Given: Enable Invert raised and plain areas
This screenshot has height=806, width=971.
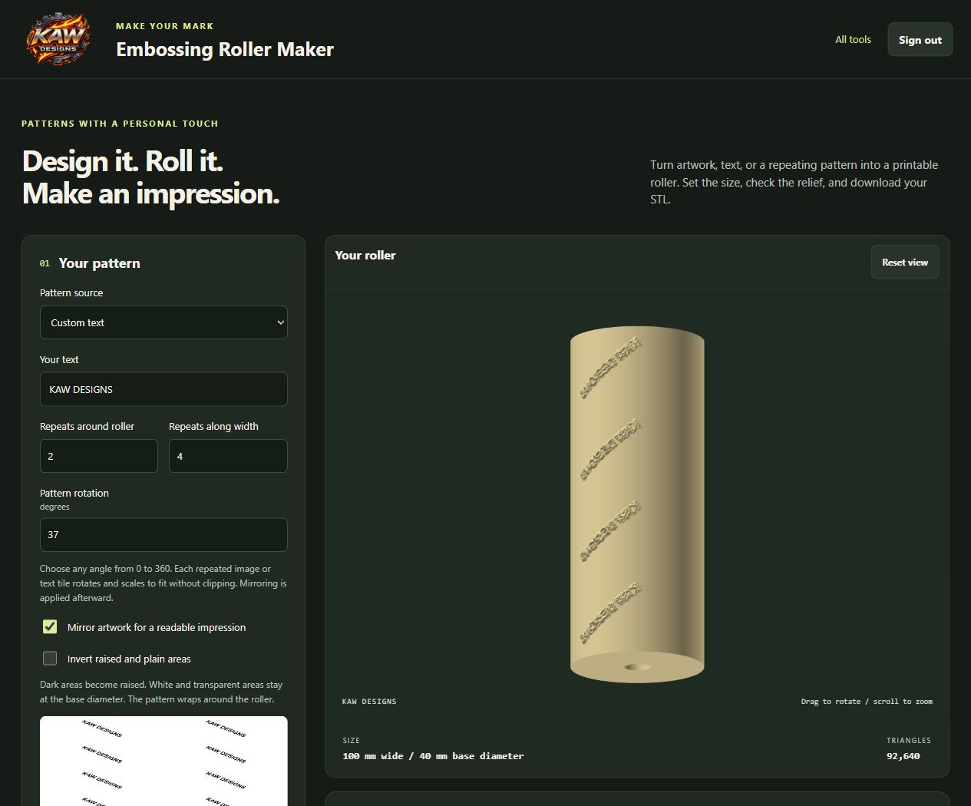Looking at the screenshot, I should tap(50, 659).
